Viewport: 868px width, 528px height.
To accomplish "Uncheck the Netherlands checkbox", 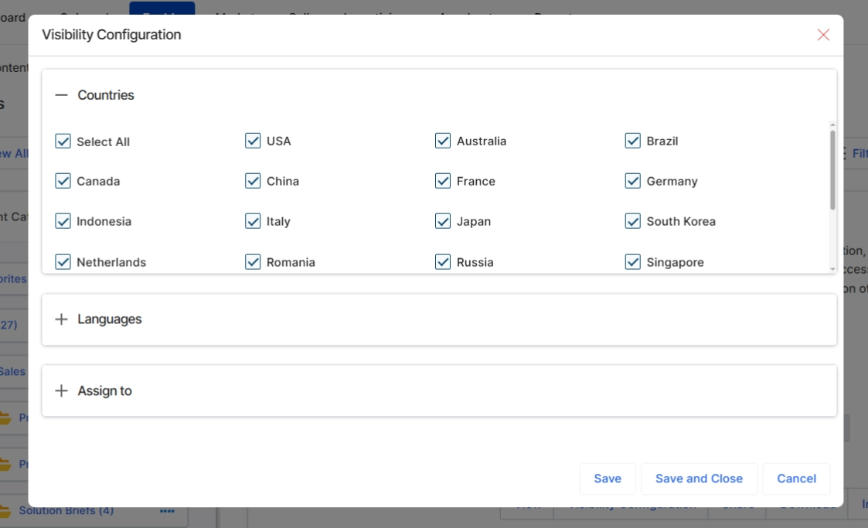I will [63, 262].
